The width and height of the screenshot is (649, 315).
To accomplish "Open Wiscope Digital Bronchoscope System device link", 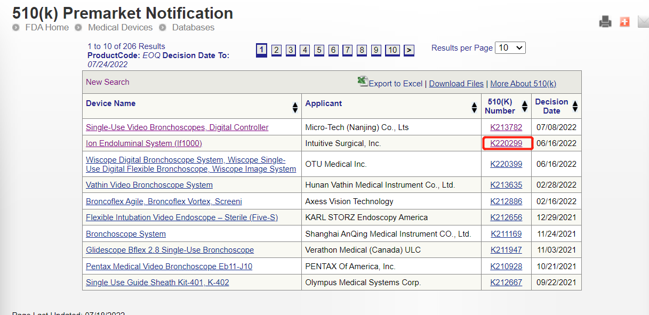I will 191,164.
